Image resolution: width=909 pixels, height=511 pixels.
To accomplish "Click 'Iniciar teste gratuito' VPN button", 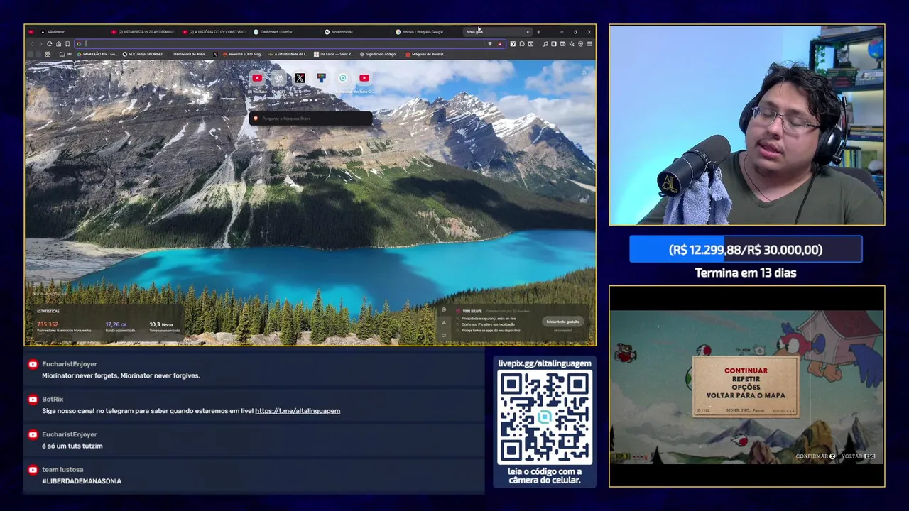I will tap(562, 322).
